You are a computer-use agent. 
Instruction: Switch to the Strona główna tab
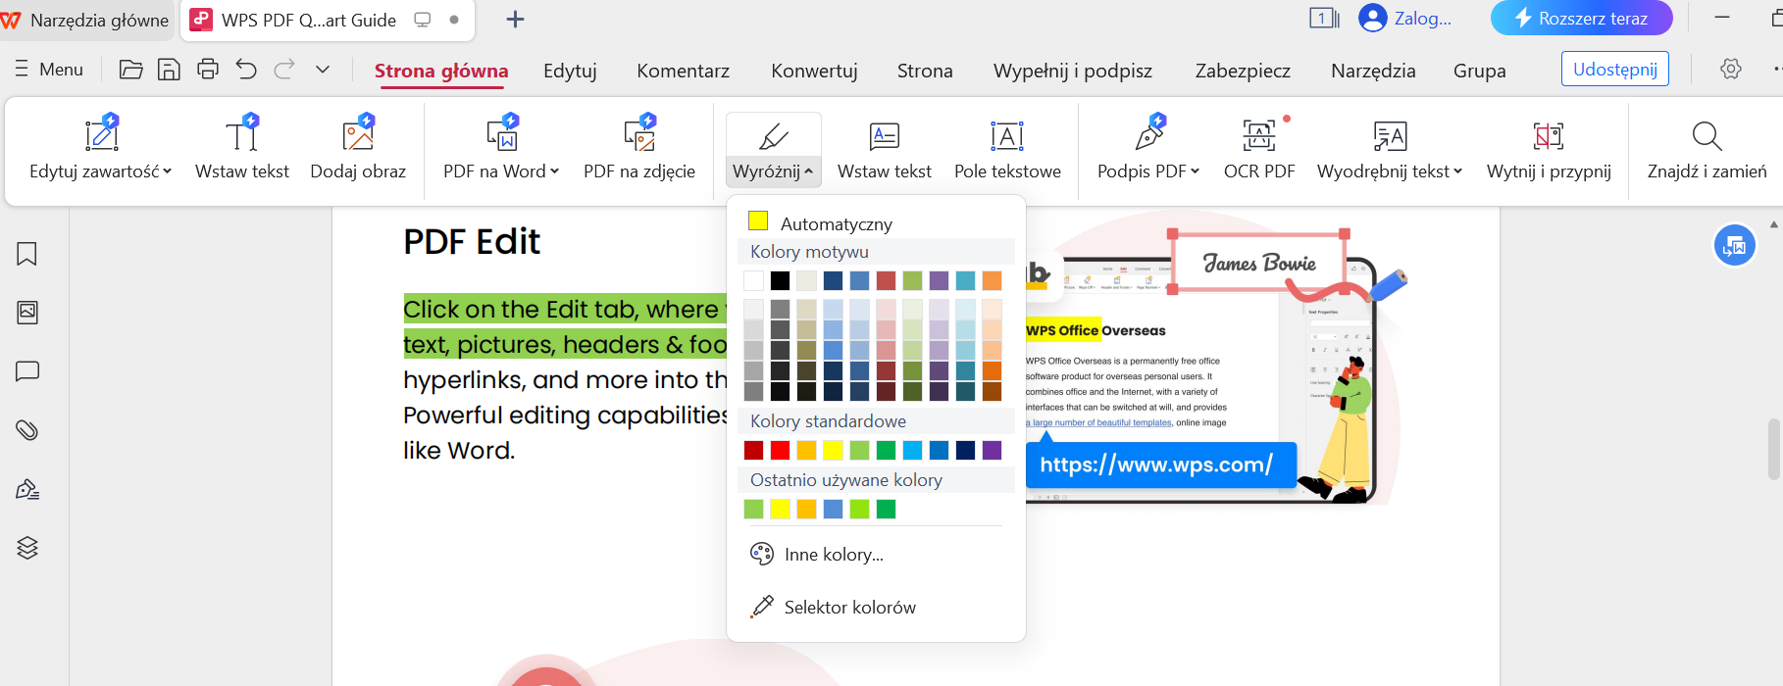click(x=441, y=71)
